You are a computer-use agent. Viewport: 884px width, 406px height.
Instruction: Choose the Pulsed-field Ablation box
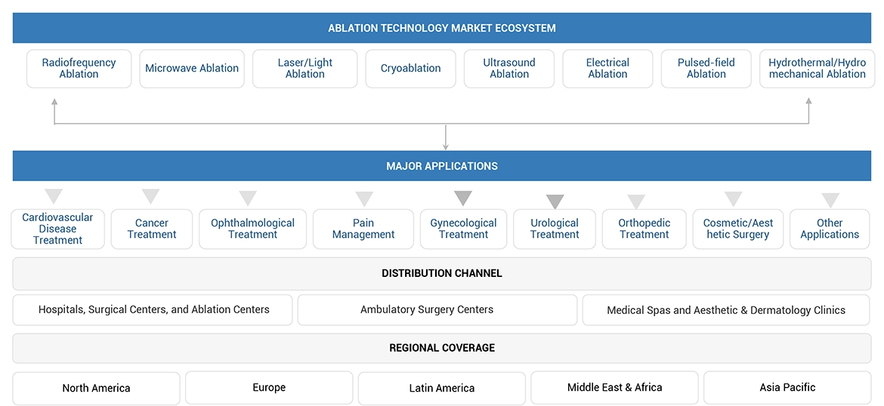click(706, 69)
